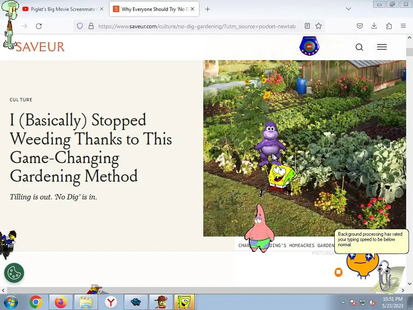
Task: Open LEGO cowboy app in taskbar
Action: [161, 302]
